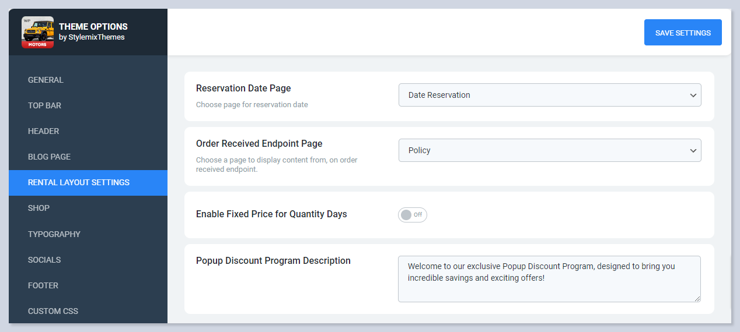
Task: Enable Fixed Price for Quantity Days toggle
Action: [x=412, y=215]
